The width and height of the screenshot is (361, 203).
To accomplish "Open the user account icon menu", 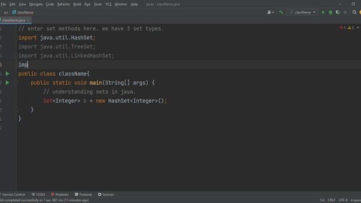I will [271, 12].
